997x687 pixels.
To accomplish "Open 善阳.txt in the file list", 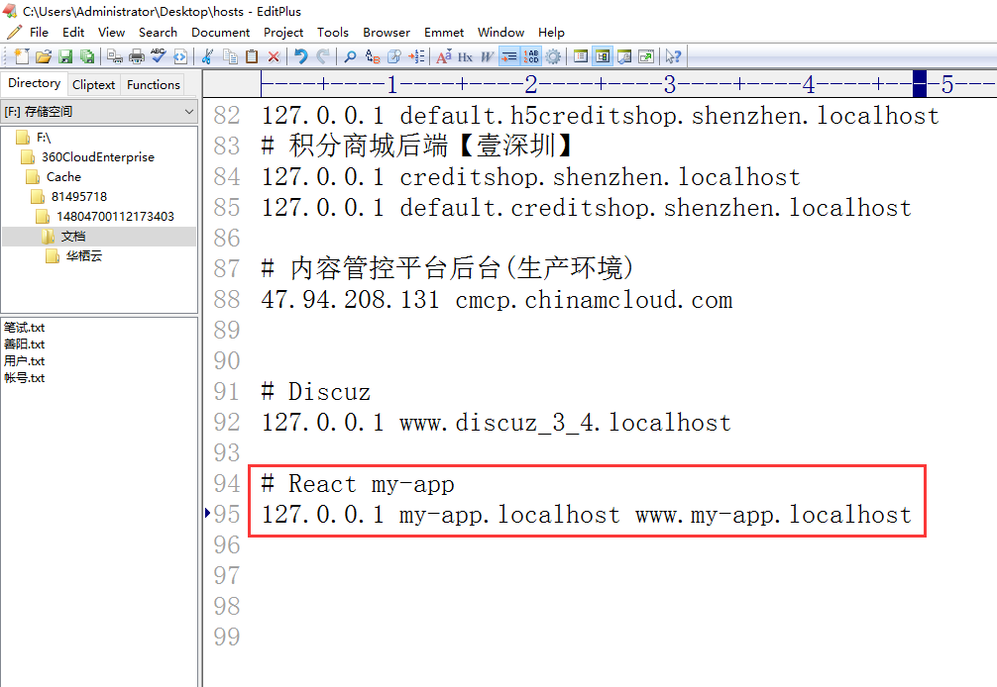I will point(24,344).
